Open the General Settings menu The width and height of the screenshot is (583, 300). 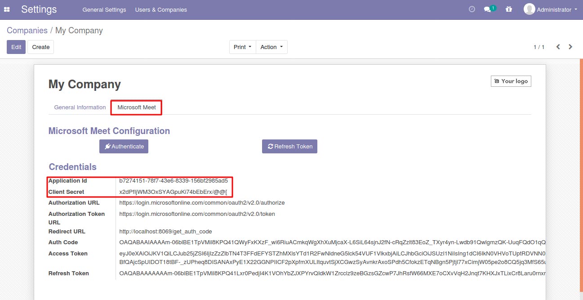pyautogui.click(x=104, y=9)
